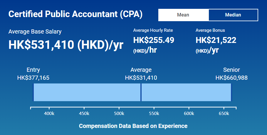Image resolution: width=267 pixels, height=135 pixels.
Task: Click the Certified Public Accountant (CPA) title
Action: click(x=75, y=14)
